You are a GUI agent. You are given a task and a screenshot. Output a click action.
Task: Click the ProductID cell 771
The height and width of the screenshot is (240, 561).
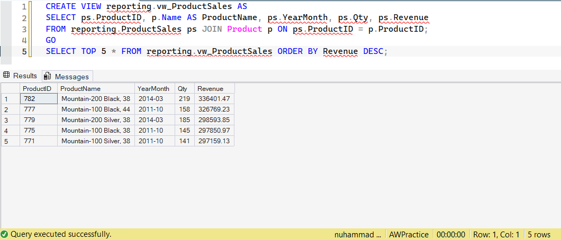tap(39, 141)
